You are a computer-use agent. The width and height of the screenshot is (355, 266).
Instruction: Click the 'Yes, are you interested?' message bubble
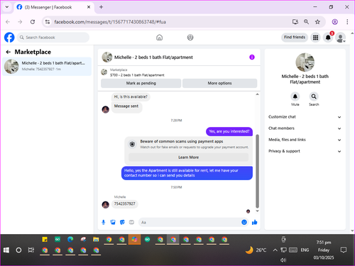[x=229, y=131]
